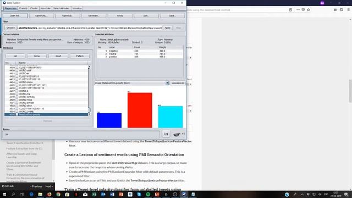Screen dimensions: 352x198
Task: Click the LabelWordVectors filter configuration field
Action: tap(90, 28)
